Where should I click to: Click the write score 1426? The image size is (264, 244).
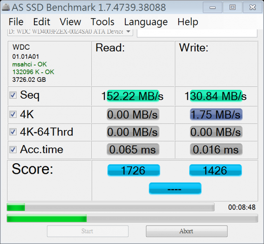216,170
